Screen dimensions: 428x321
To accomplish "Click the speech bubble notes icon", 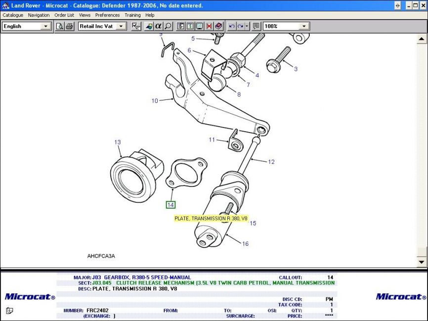I will 256,26.
